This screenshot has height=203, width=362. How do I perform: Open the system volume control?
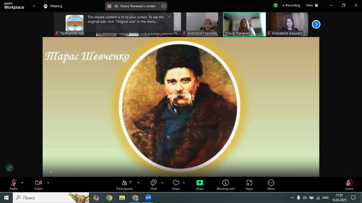[305, 198]
